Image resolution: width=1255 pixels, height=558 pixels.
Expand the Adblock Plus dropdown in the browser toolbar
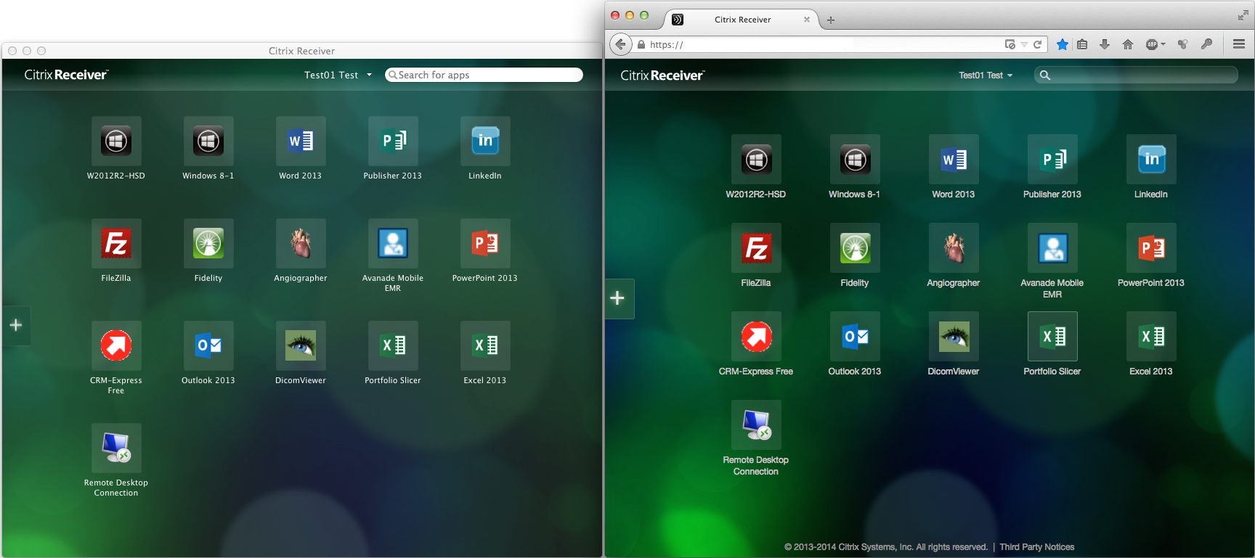tap(1163, 44)
